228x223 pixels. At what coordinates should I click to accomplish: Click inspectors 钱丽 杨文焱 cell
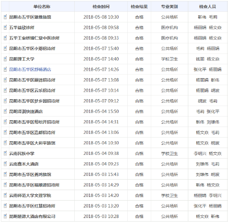(x=207, y=59)
